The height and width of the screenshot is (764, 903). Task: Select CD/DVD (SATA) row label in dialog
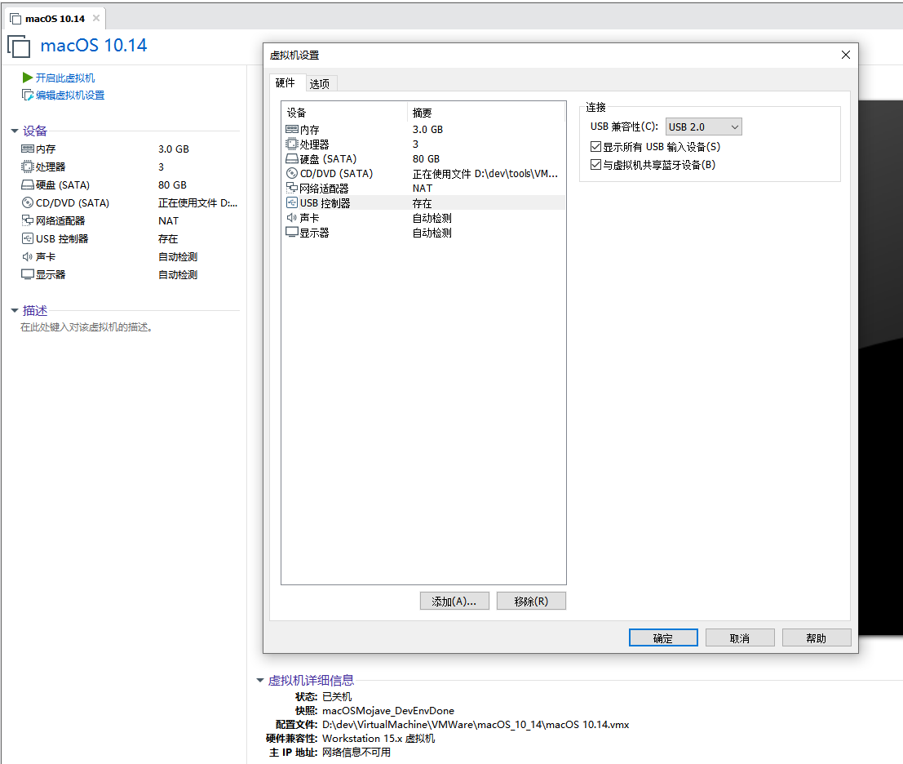[336, 173]
